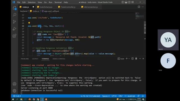The height and width of the screenshot is (101, 180).
Task: Click the editor minimap
Action: pyautogui.click(x=139, y=16)
